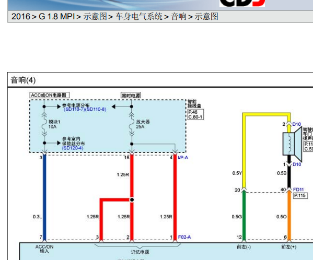The width and height of the screenshot is (313, 260).
Task: Select the black 0.5B wire label
Action: coord(282,173)
